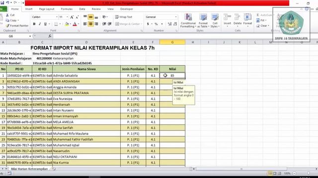318x178 pixels.
Task: Open Conditional Formatting menu
Action: 188,21
